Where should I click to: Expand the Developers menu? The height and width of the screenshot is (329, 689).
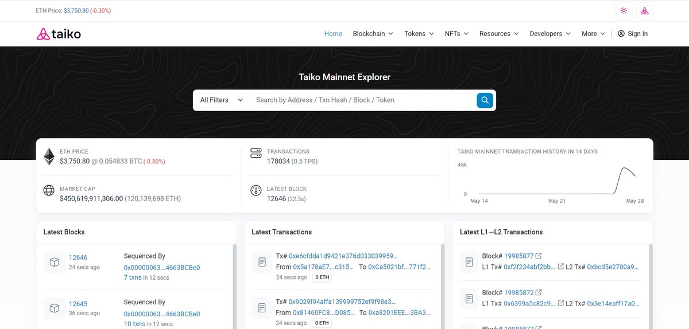[x=550, y=34]
